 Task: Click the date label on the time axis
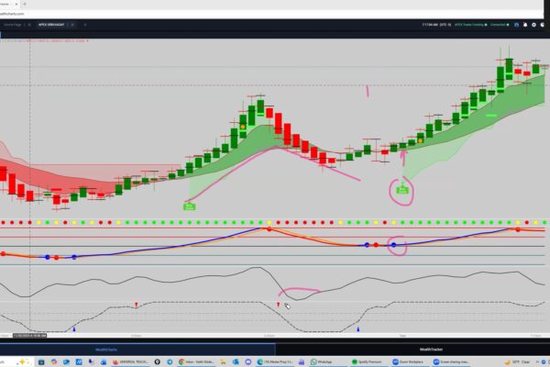(29, 336)
